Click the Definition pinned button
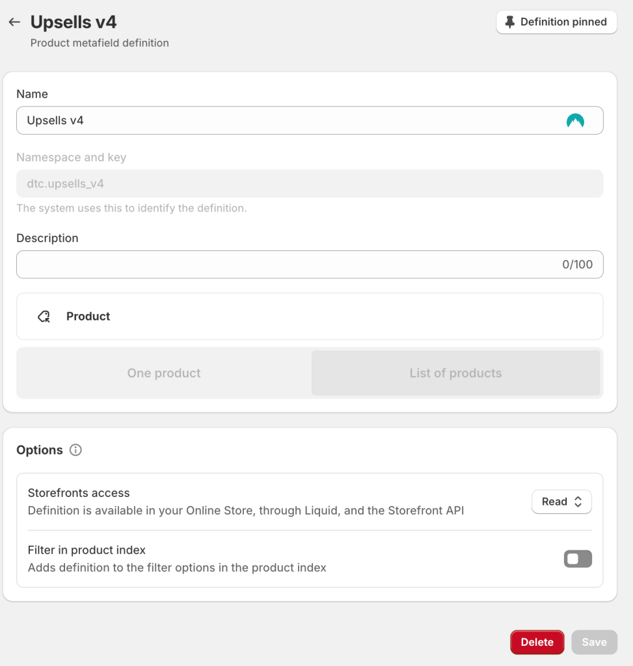The image size is (633, 666). pos(556,22)
